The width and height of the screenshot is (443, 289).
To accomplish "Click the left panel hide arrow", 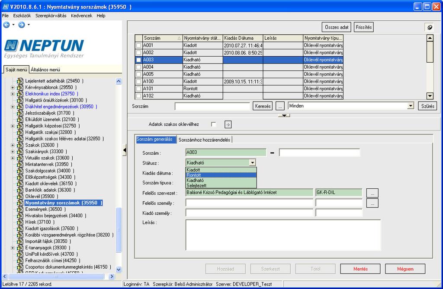I will point(124,150).
